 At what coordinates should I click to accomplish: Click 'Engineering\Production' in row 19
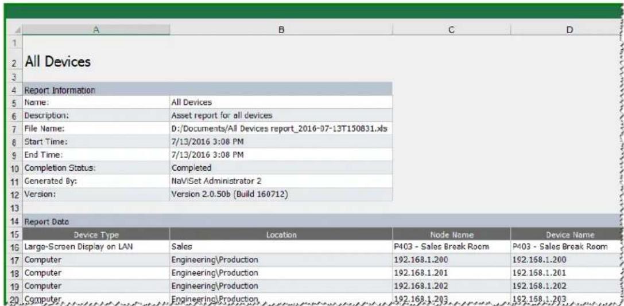[x=281, y=286]
